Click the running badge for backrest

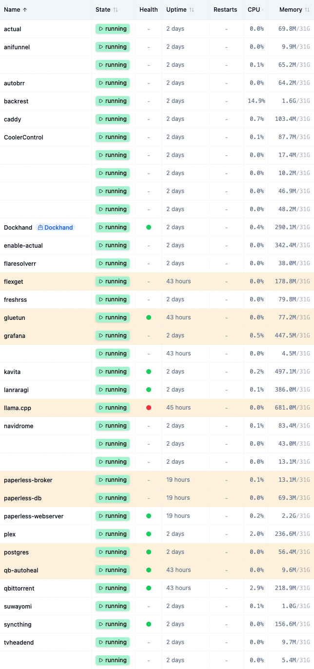113,101
